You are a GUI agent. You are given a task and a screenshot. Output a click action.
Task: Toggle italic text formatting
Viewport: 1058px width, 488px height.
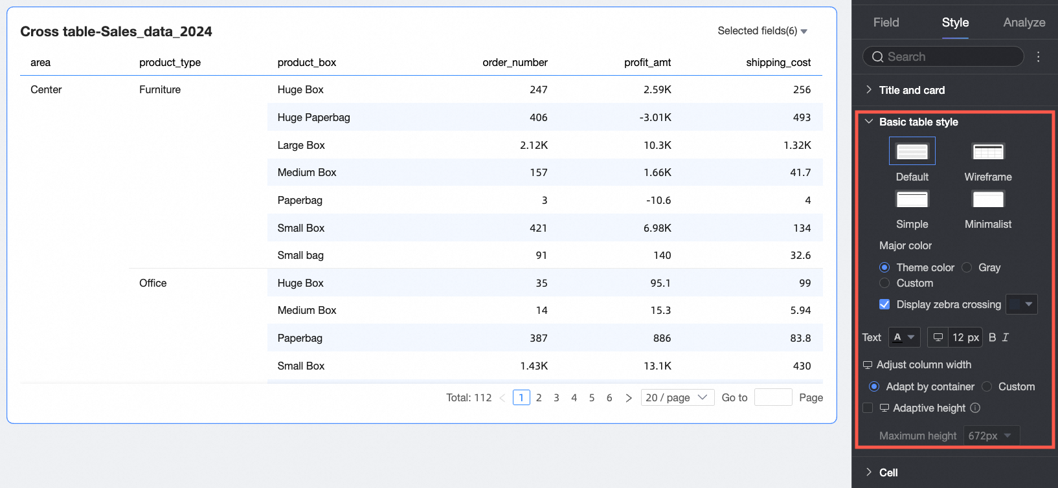(1006, 337)
